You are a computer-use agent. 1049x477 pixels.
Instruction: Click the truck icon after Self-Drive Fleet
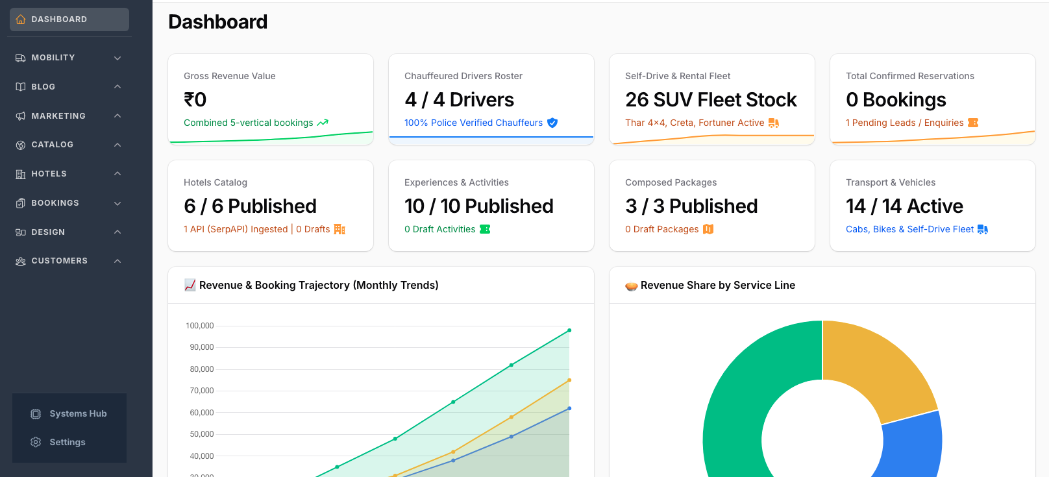pos(983,229)
